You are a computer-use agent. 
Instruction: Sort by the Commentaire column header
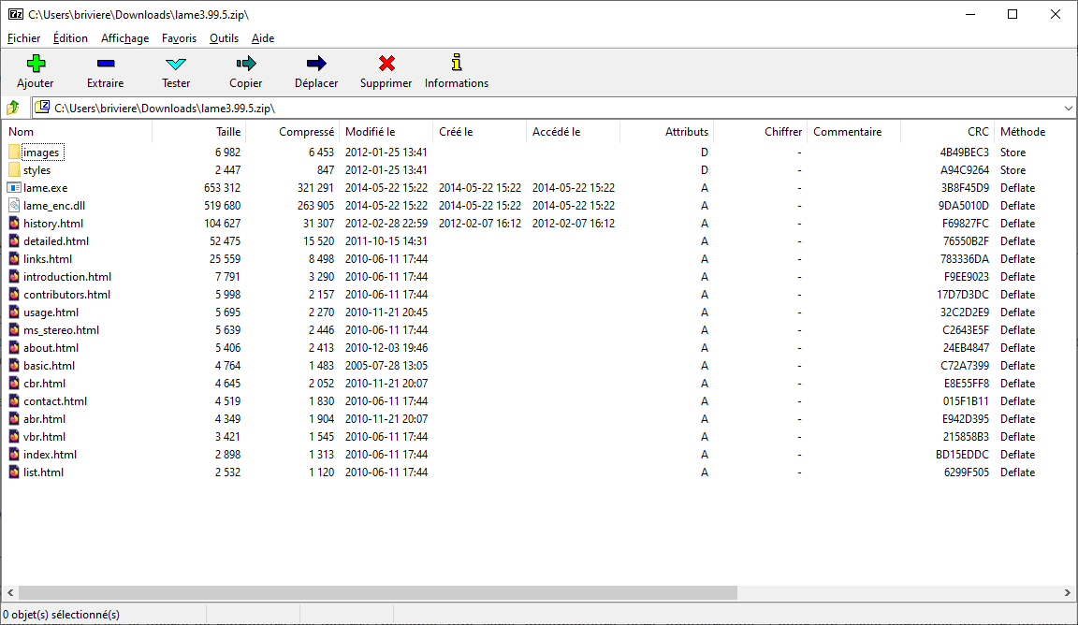point(853,131)
